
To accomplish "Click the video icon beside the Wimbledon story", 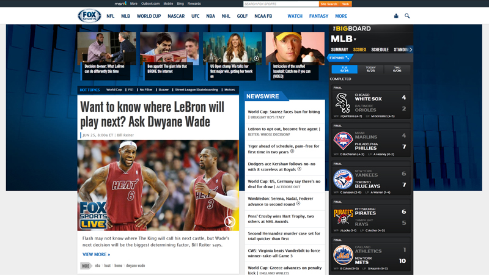I will [x=298, y=204].
